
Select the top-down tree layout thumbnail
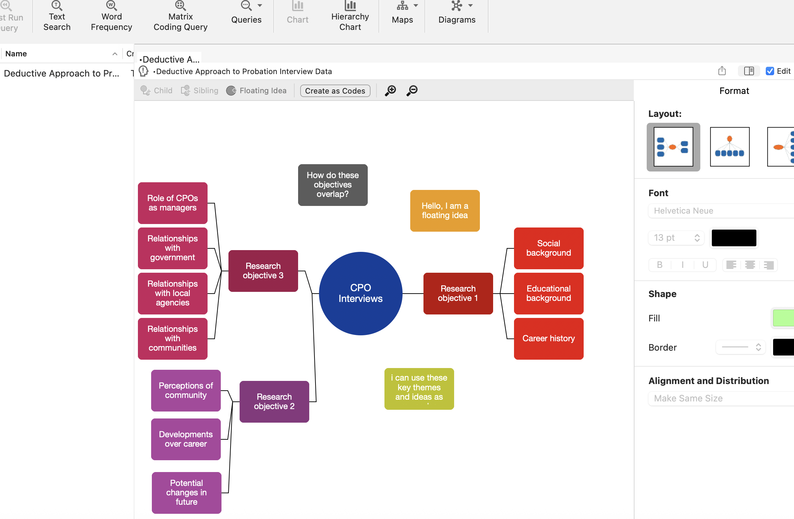click(x=730, y=147)
